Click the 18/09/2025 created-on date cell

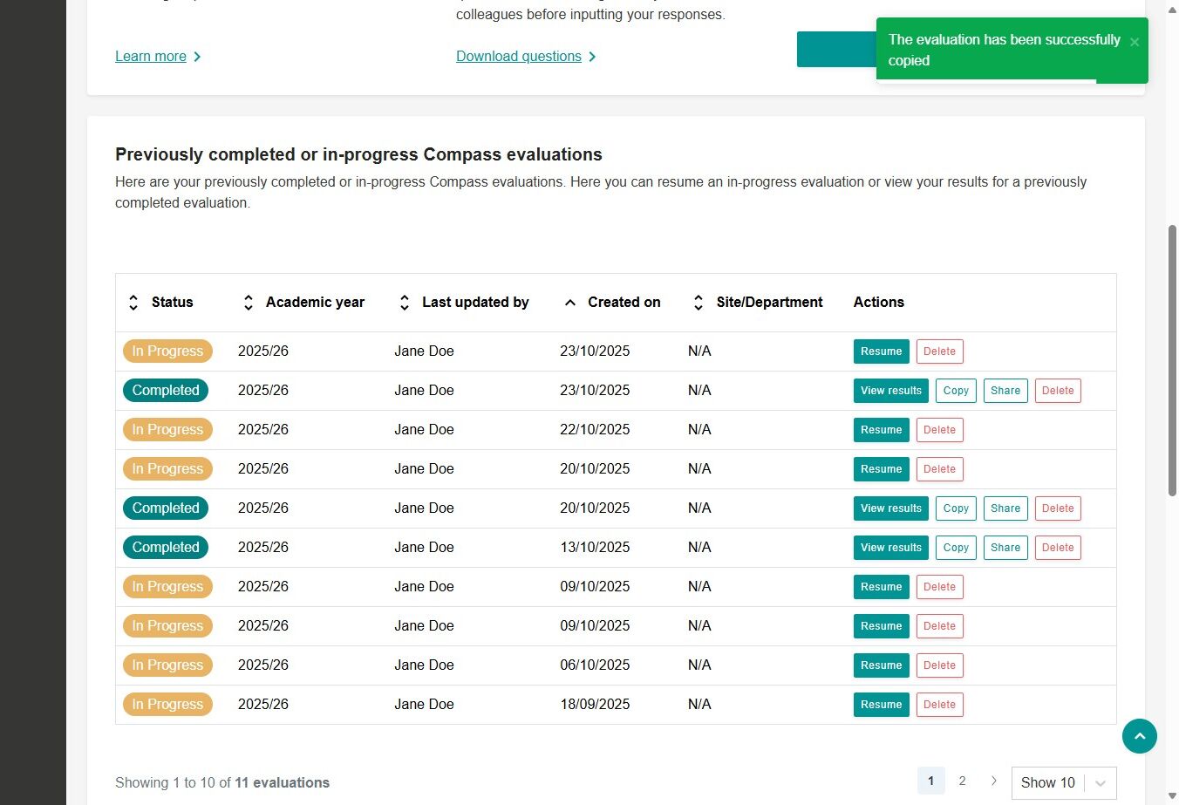click(x=595, y=705)
